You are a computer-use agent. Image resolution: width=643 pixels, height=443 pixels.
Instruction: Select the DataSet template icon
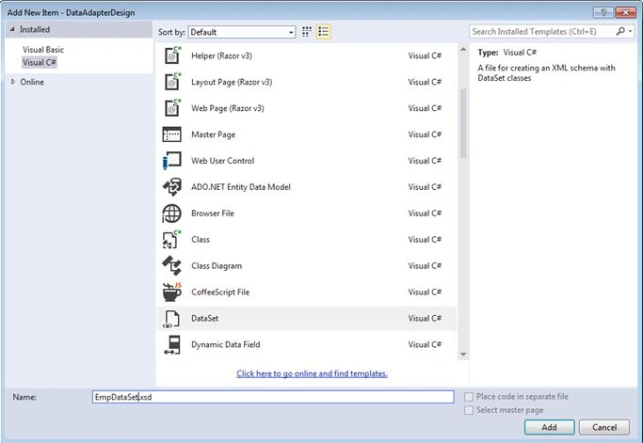point(171,319)
